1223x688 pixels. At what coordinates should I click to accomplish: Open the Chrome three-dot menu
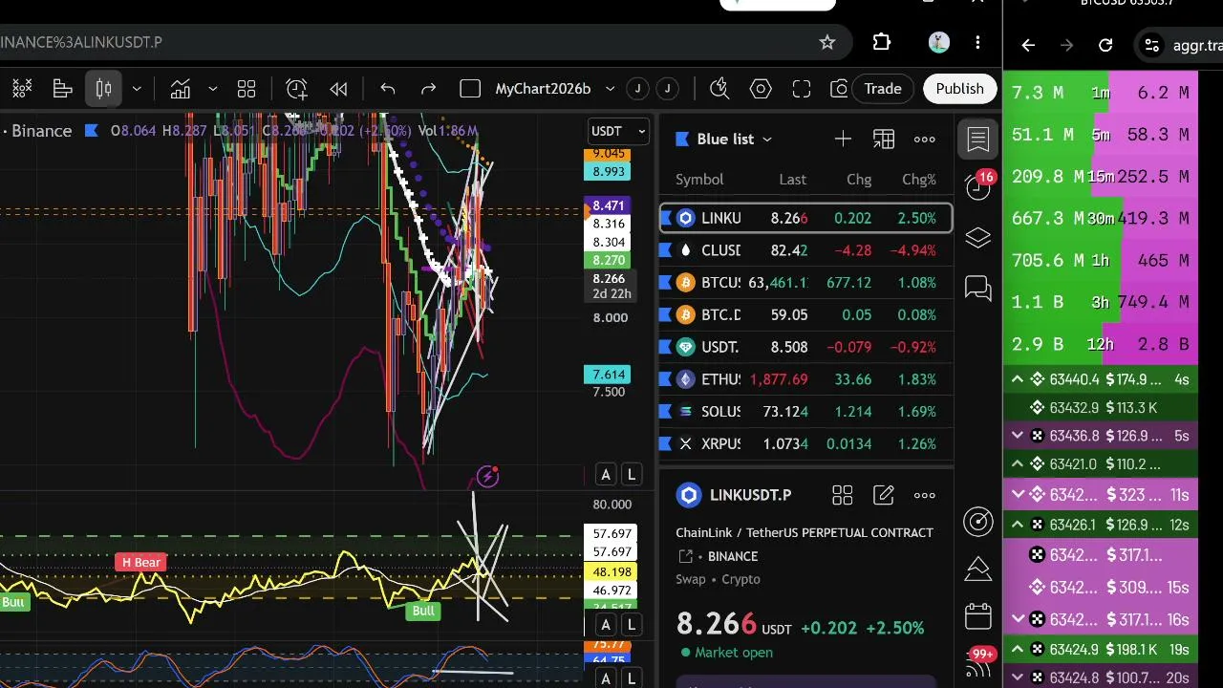tap(977, 42)
